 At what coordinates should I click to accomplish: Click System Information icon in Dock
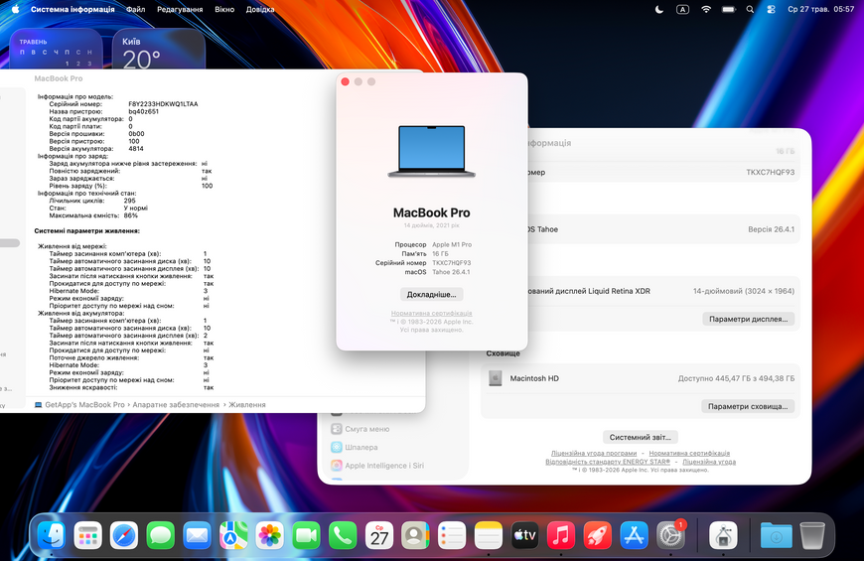point(723,535)
